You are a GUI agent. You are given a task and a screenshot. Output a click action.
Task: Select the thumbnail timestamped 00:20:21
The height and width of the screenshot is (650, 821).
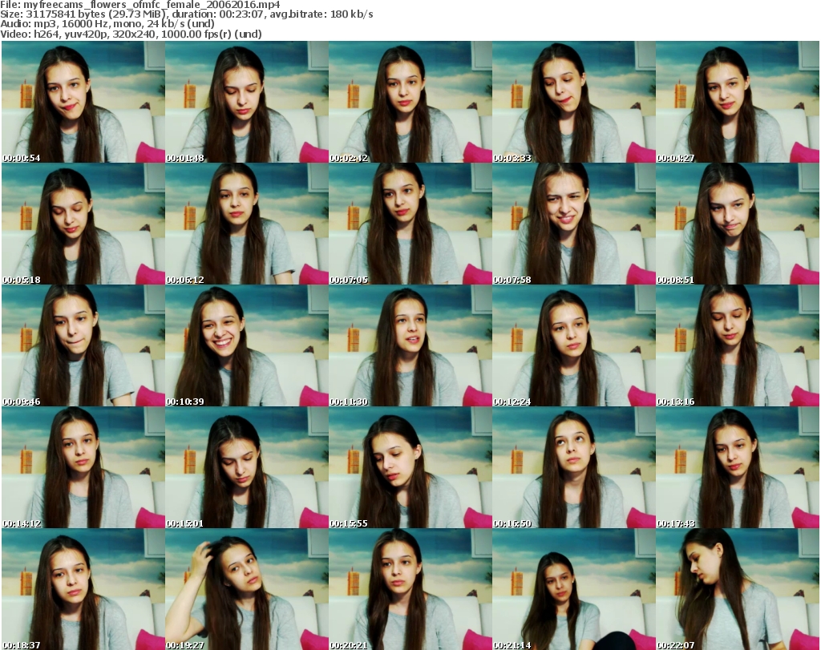point(410,589)
